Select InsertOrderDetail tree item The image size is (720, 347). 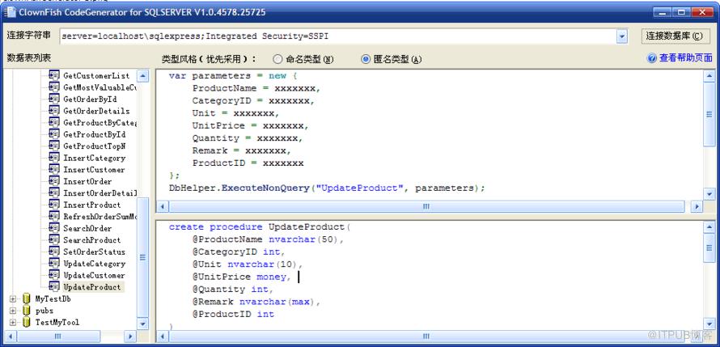coord(100,193)
